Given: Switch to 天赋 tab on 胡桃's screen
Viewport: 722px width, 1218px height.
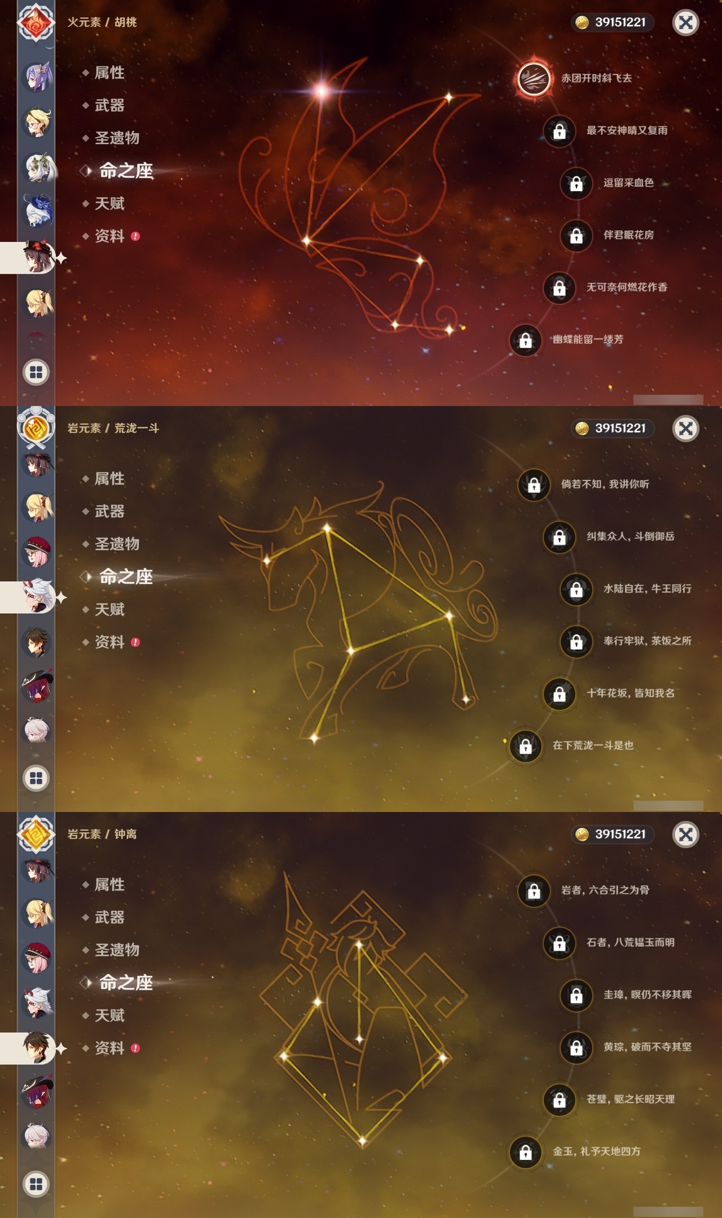Looking at the screenshot, I should pyautogui.click(x=109, y=204).
